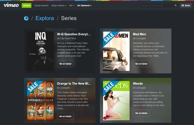Play Orange Is The New Black trailer
194x125 pixels.
pyautogui.click(x=65, y=116)
